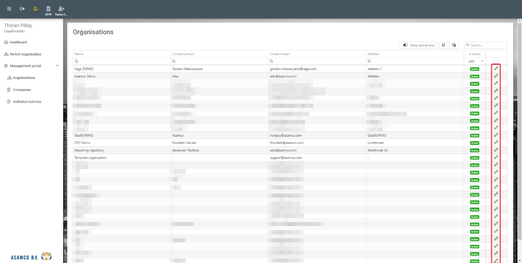The image size is (522, 263).
Task: Open Invitation batches in the sidebar
Action: 27,101
